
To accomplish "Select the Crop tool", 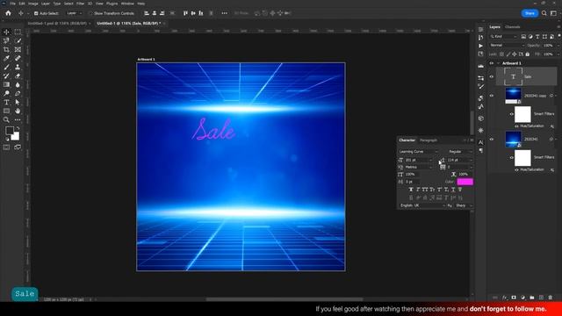I will point(6,49).
